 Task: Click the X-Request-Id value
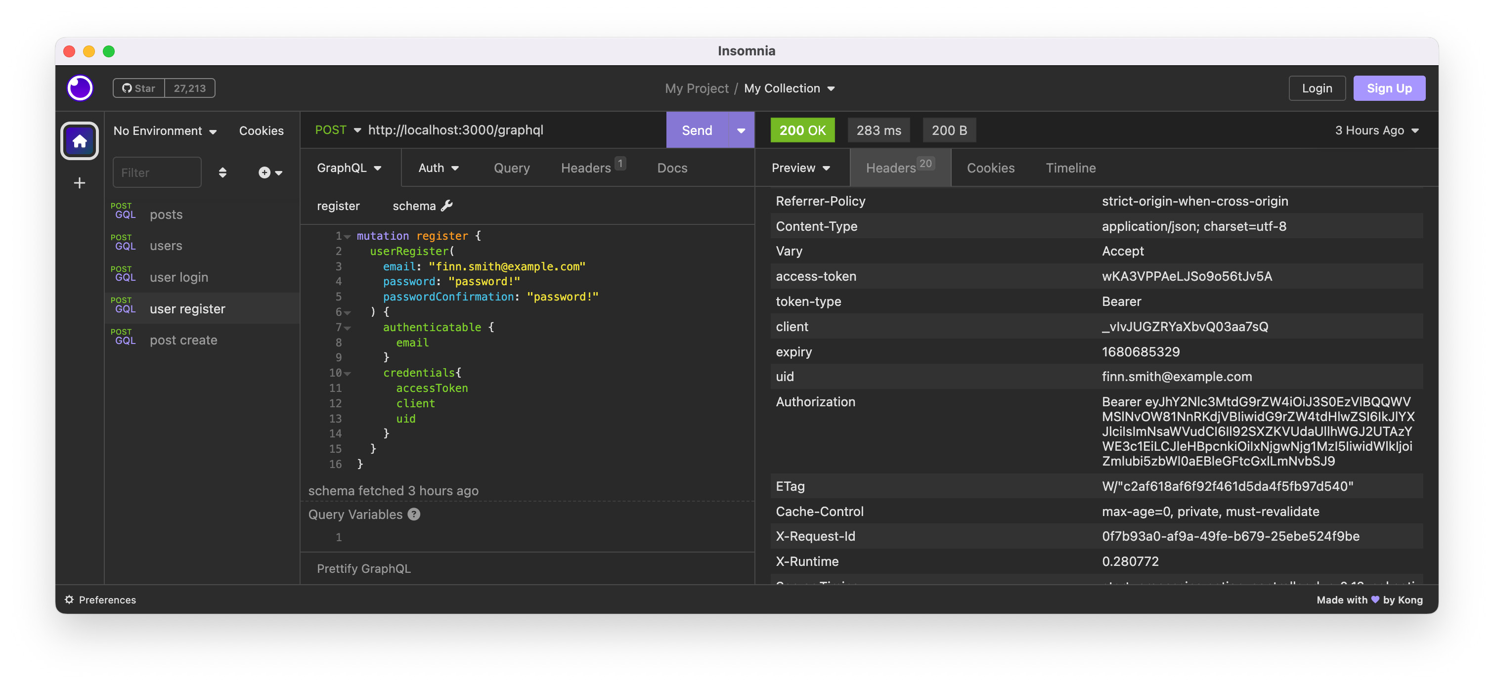(1230, 536)
